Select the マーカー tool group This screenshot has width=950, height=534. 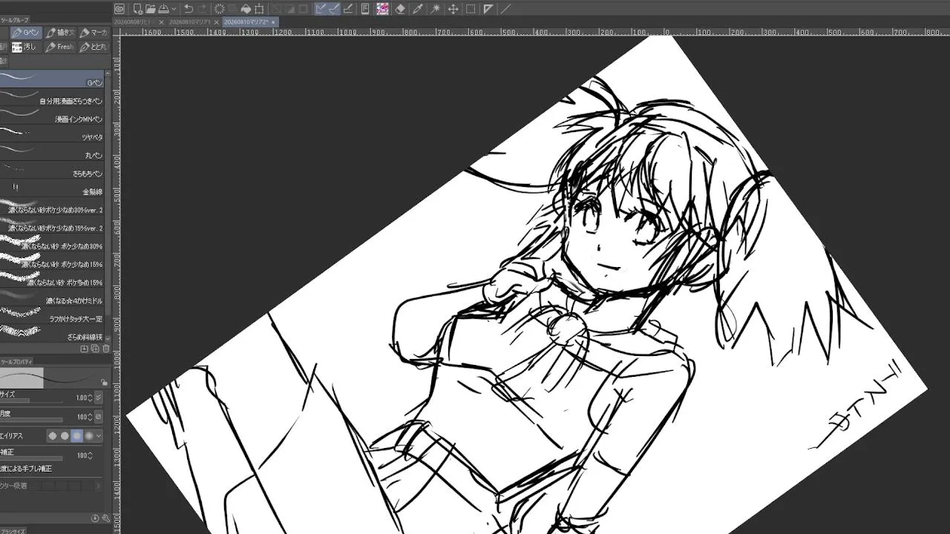(x=94, y=33)
